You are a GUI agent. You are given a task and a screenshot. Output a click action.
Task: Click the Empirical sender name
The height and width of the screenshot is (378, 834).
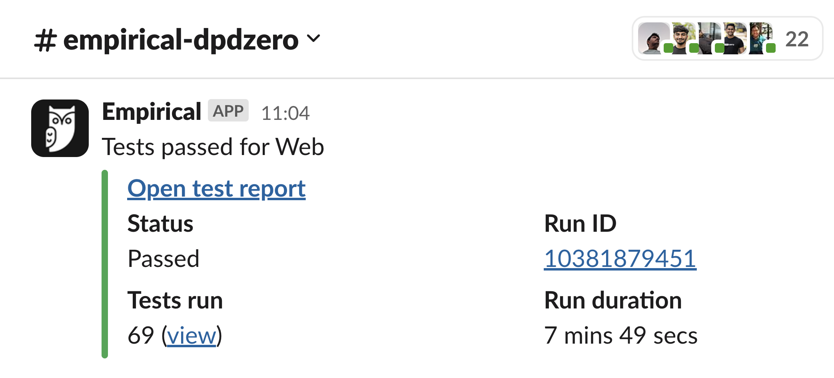(152, 111)
